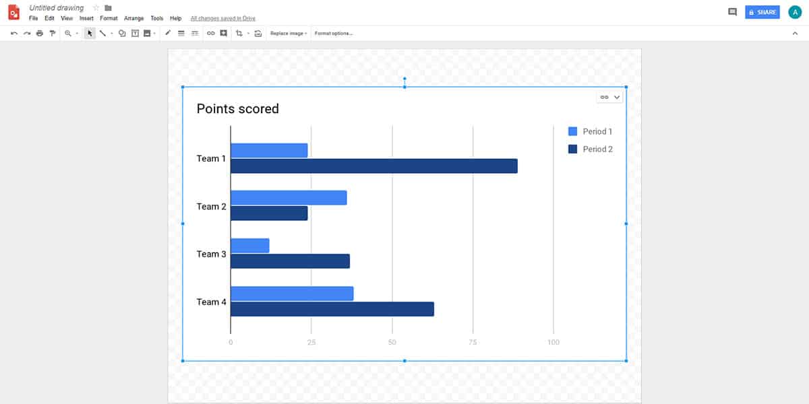Select the Crop image tool
The width and height of the screenshot is (809, 404).
coord(239,33)
